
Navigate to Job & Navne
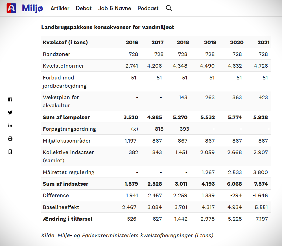pos(115,8)
